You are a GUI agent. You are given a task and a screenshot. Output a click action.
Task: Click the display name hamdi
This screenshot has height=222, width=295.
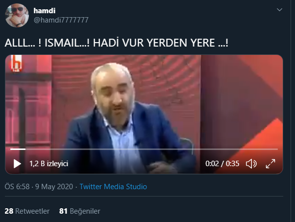(x=45, y=11)
